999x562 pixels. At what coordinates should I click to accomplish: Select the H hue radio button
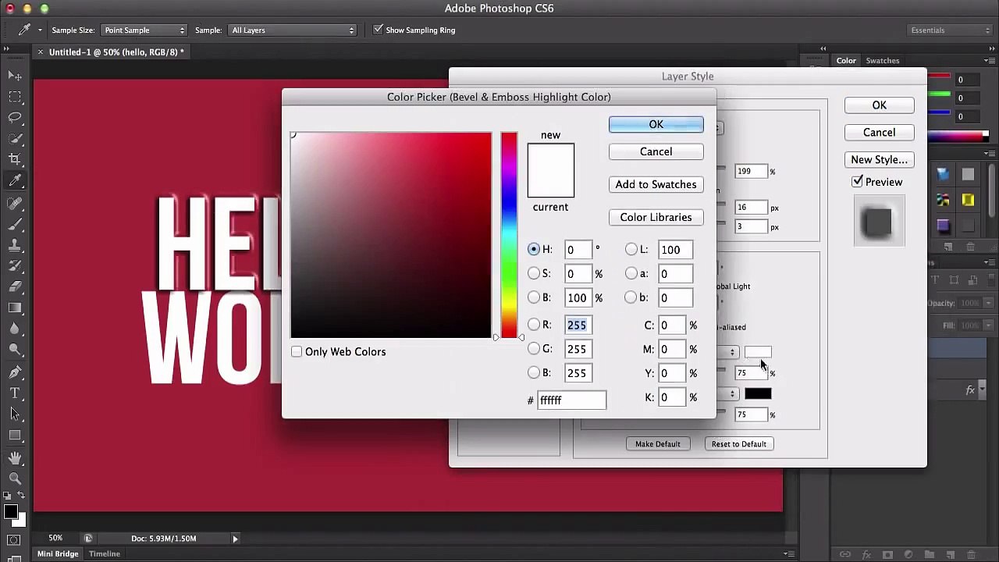(x=534, y=249)
